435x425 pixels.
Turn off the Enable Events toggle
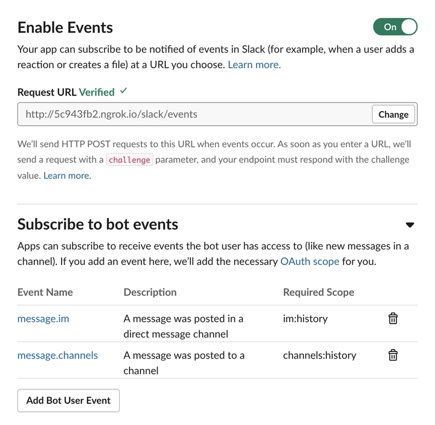point(395,27)
